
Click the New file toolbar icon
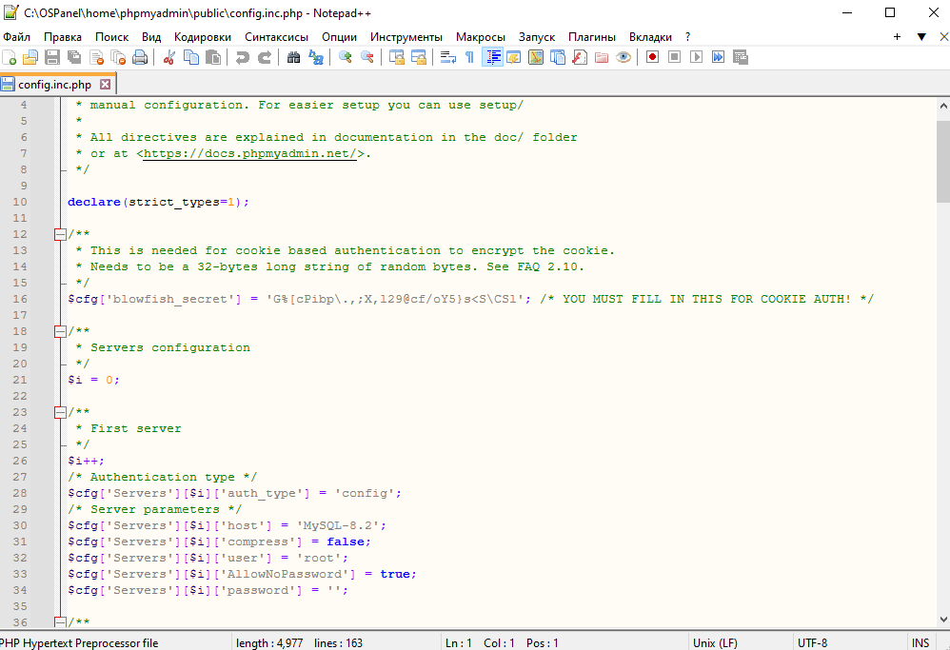(10, 57)
